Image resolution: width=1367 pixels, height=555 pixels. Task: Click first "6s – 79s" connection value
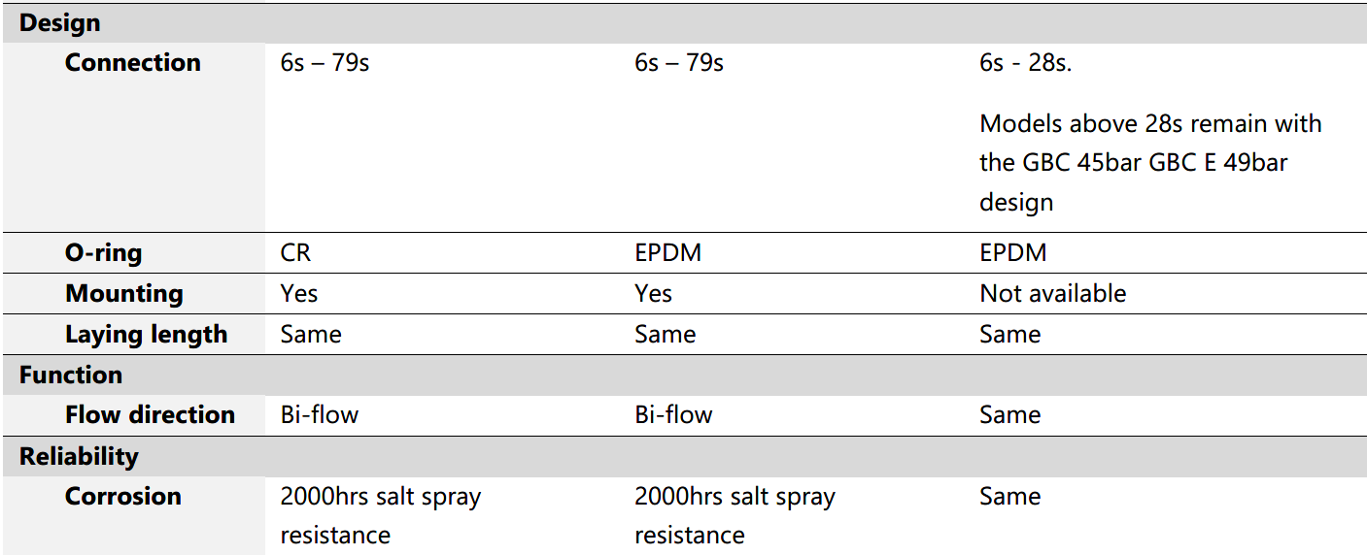(x=325, y=63)
